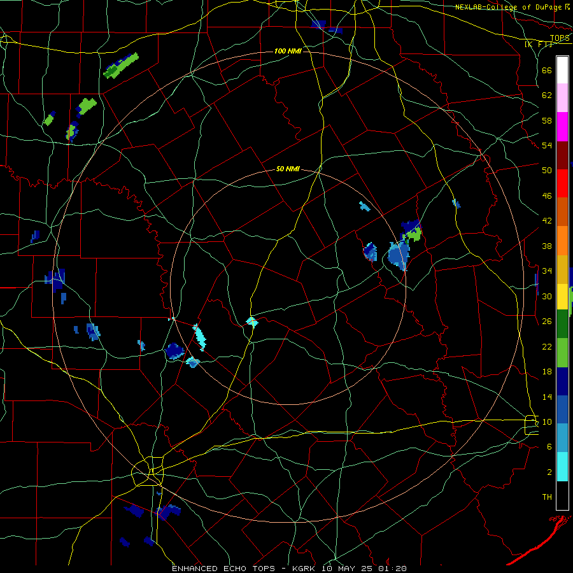Select the 100 NMI range ring label
573x573 pixels.
pyautogui.click(x=288, y=51)
